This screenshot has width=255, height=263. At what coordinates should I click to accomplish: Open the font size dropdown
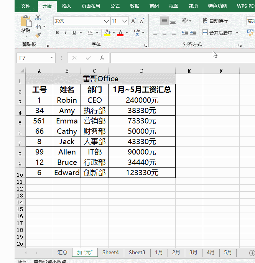pos(125,21)
